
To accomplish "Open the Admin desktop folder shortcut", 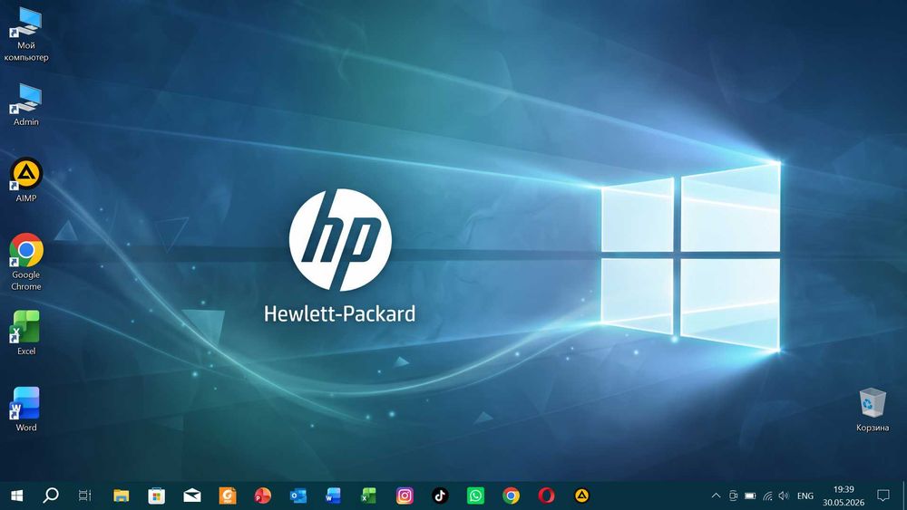I will coord(26,104).
